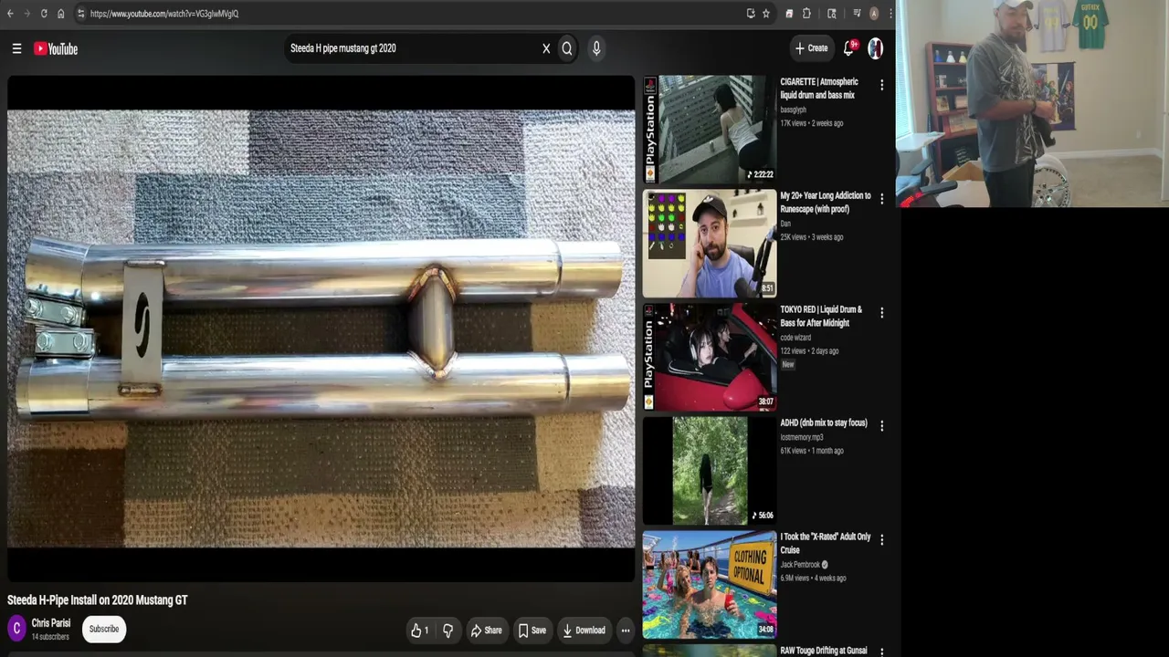Open the TOKYO RED mix thumbnail
This screenshot has height=657, width=1169.
pyautogui.click(x=710, y=357)
